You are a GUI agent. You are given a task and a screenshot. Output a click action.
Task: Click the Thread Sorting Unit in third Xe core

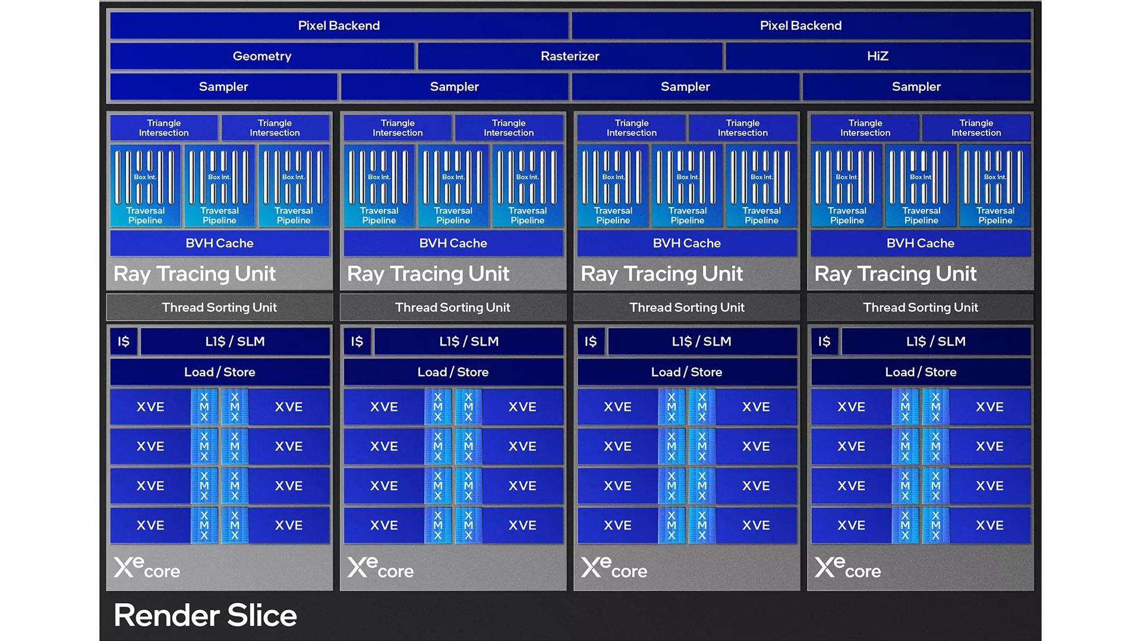coord(685,307)
